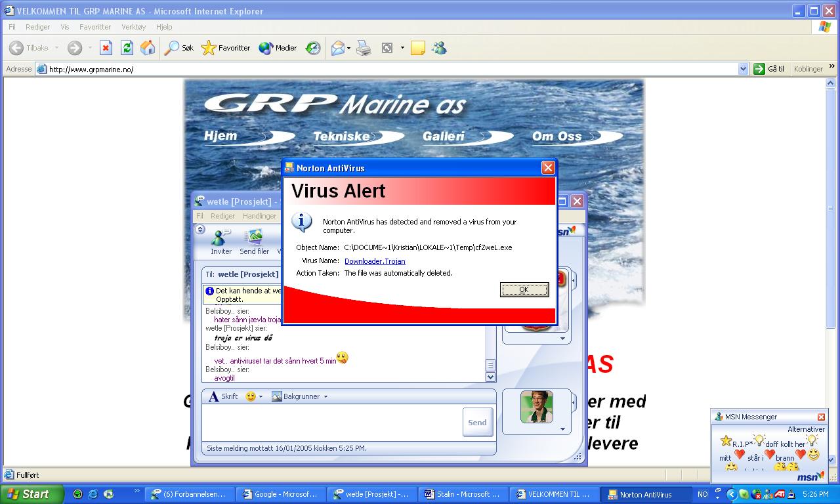The height and width of the screenshot is (504, 840).
Task: Click the Start button
Action: tap(31, 494)
